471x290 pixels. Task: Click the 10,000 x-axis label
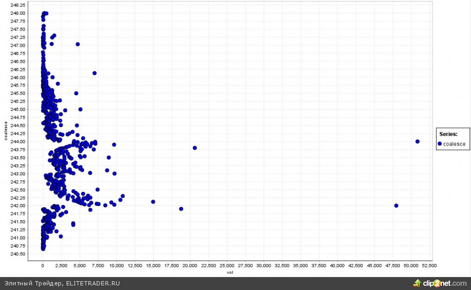(x=117, y=265)
